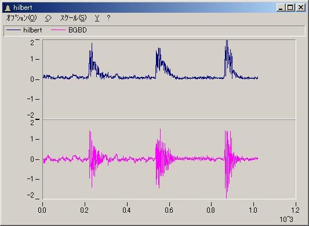Minimize the hilbert window
Viewport: 309px width, 226px height.
[281, 8]
